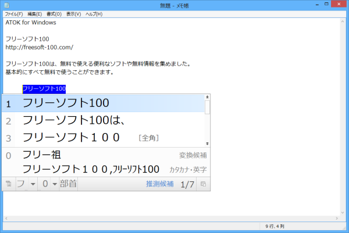Image resolution: width=349 pixels, height=233 pixels.
Task: Click Notepad horizontal scrollbar left arrow
Action: (6, 218)
